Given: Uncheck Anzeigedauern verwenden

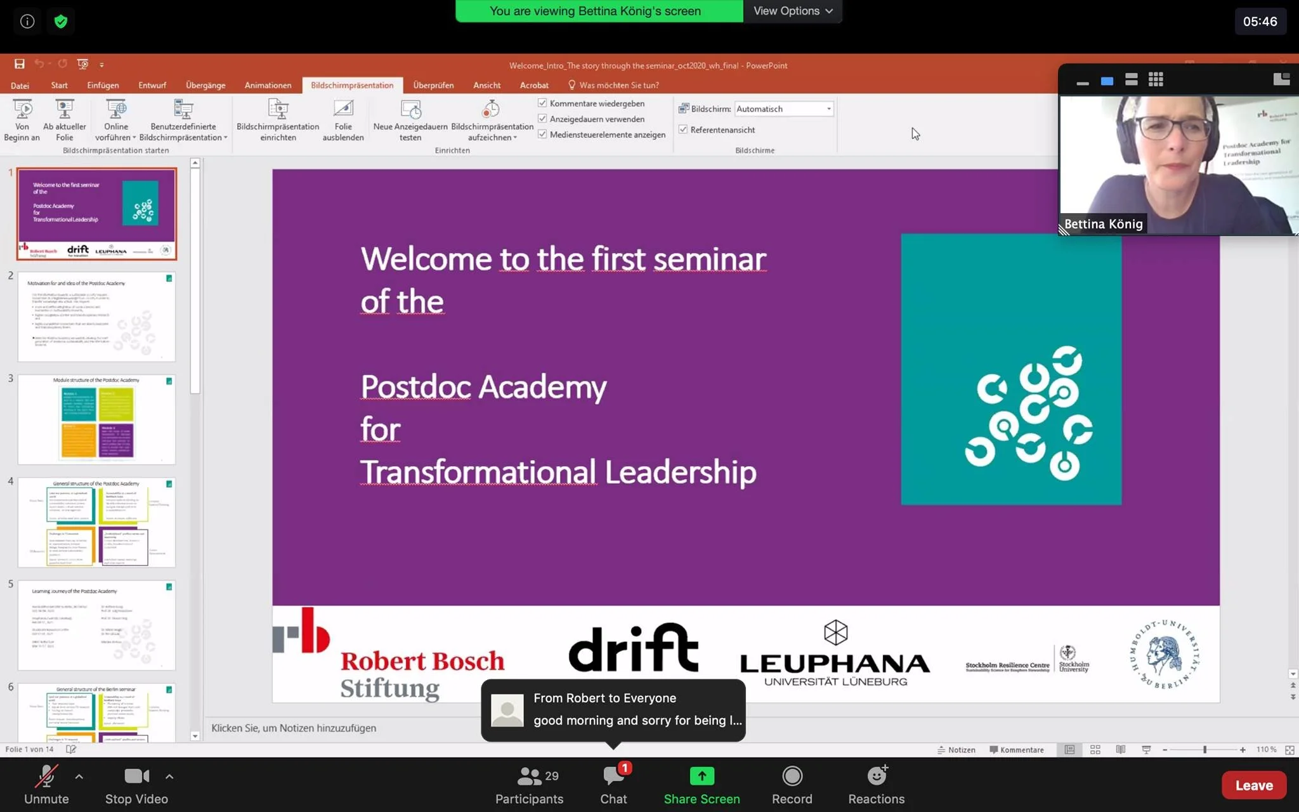Looking at the screenshot, I should 542,119.
